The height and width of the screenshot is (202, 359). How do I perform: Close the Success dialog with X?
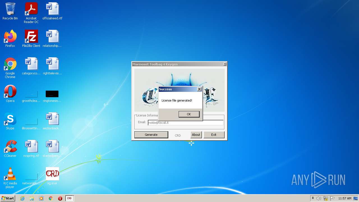point(199,89)
